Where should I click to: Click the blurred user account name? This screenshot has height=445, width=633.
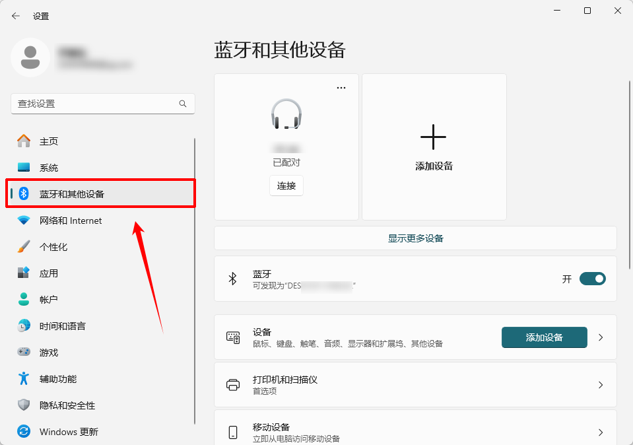tap(71, 53)
